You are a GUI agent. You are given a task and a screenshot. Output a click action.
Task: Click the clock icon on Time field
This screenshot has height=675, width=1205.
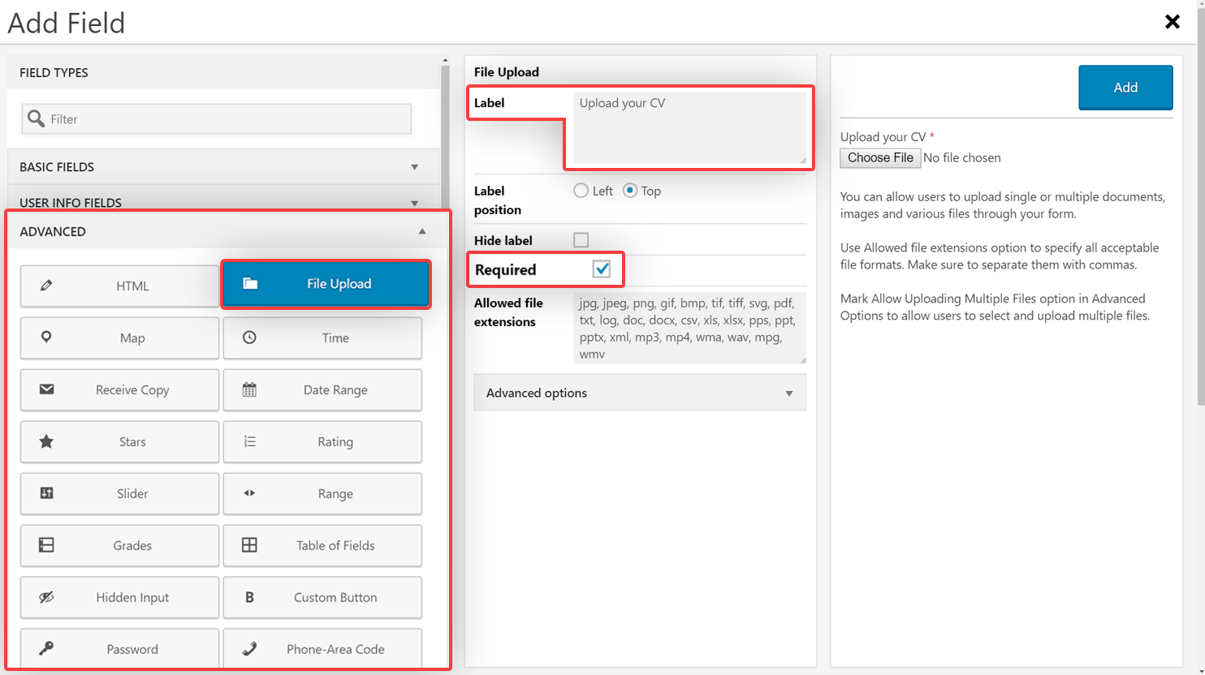pyautogui.click(x=249, y=337)
